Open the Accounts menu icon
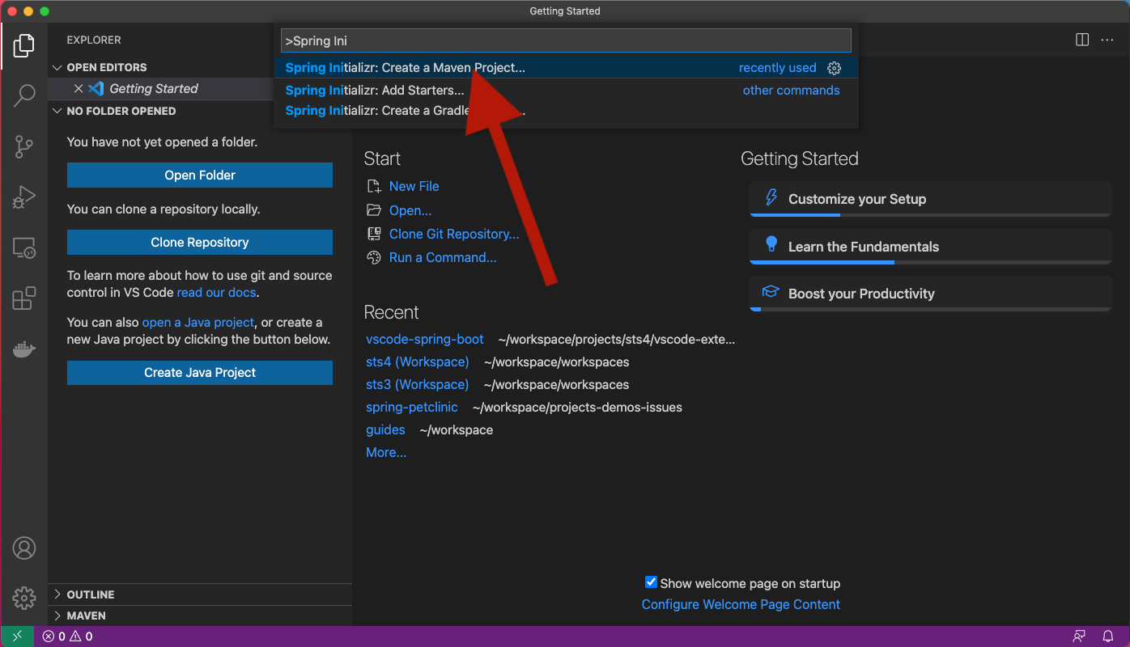1130x647 pixels. click(24, 548)
